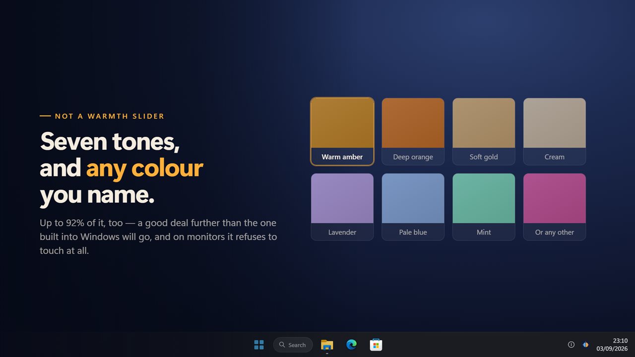Pick the Soft gold tone swatch
This screenshot has width=635, height=357.
(x=484, y=131)
